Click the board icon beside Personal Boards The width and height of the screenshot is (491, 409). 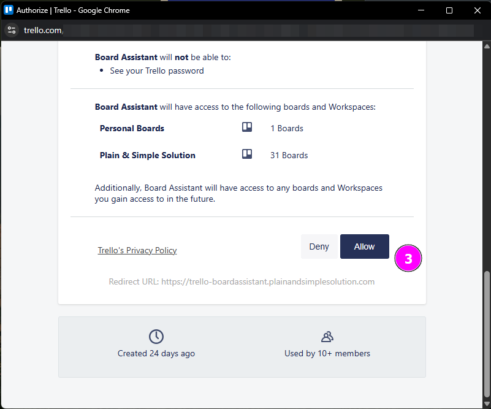[x=247, y=127]
